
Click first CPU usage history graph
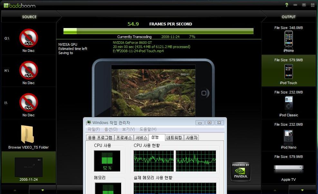(x=154, y=161)
